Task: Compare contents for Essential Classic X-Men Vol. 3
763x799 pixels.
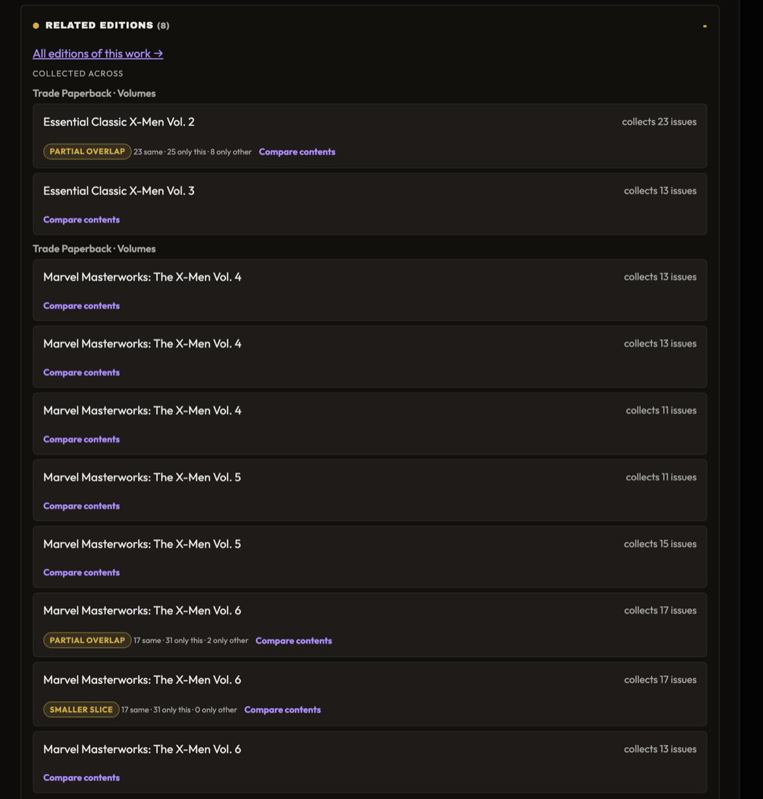Action: [x=82, y=220]
